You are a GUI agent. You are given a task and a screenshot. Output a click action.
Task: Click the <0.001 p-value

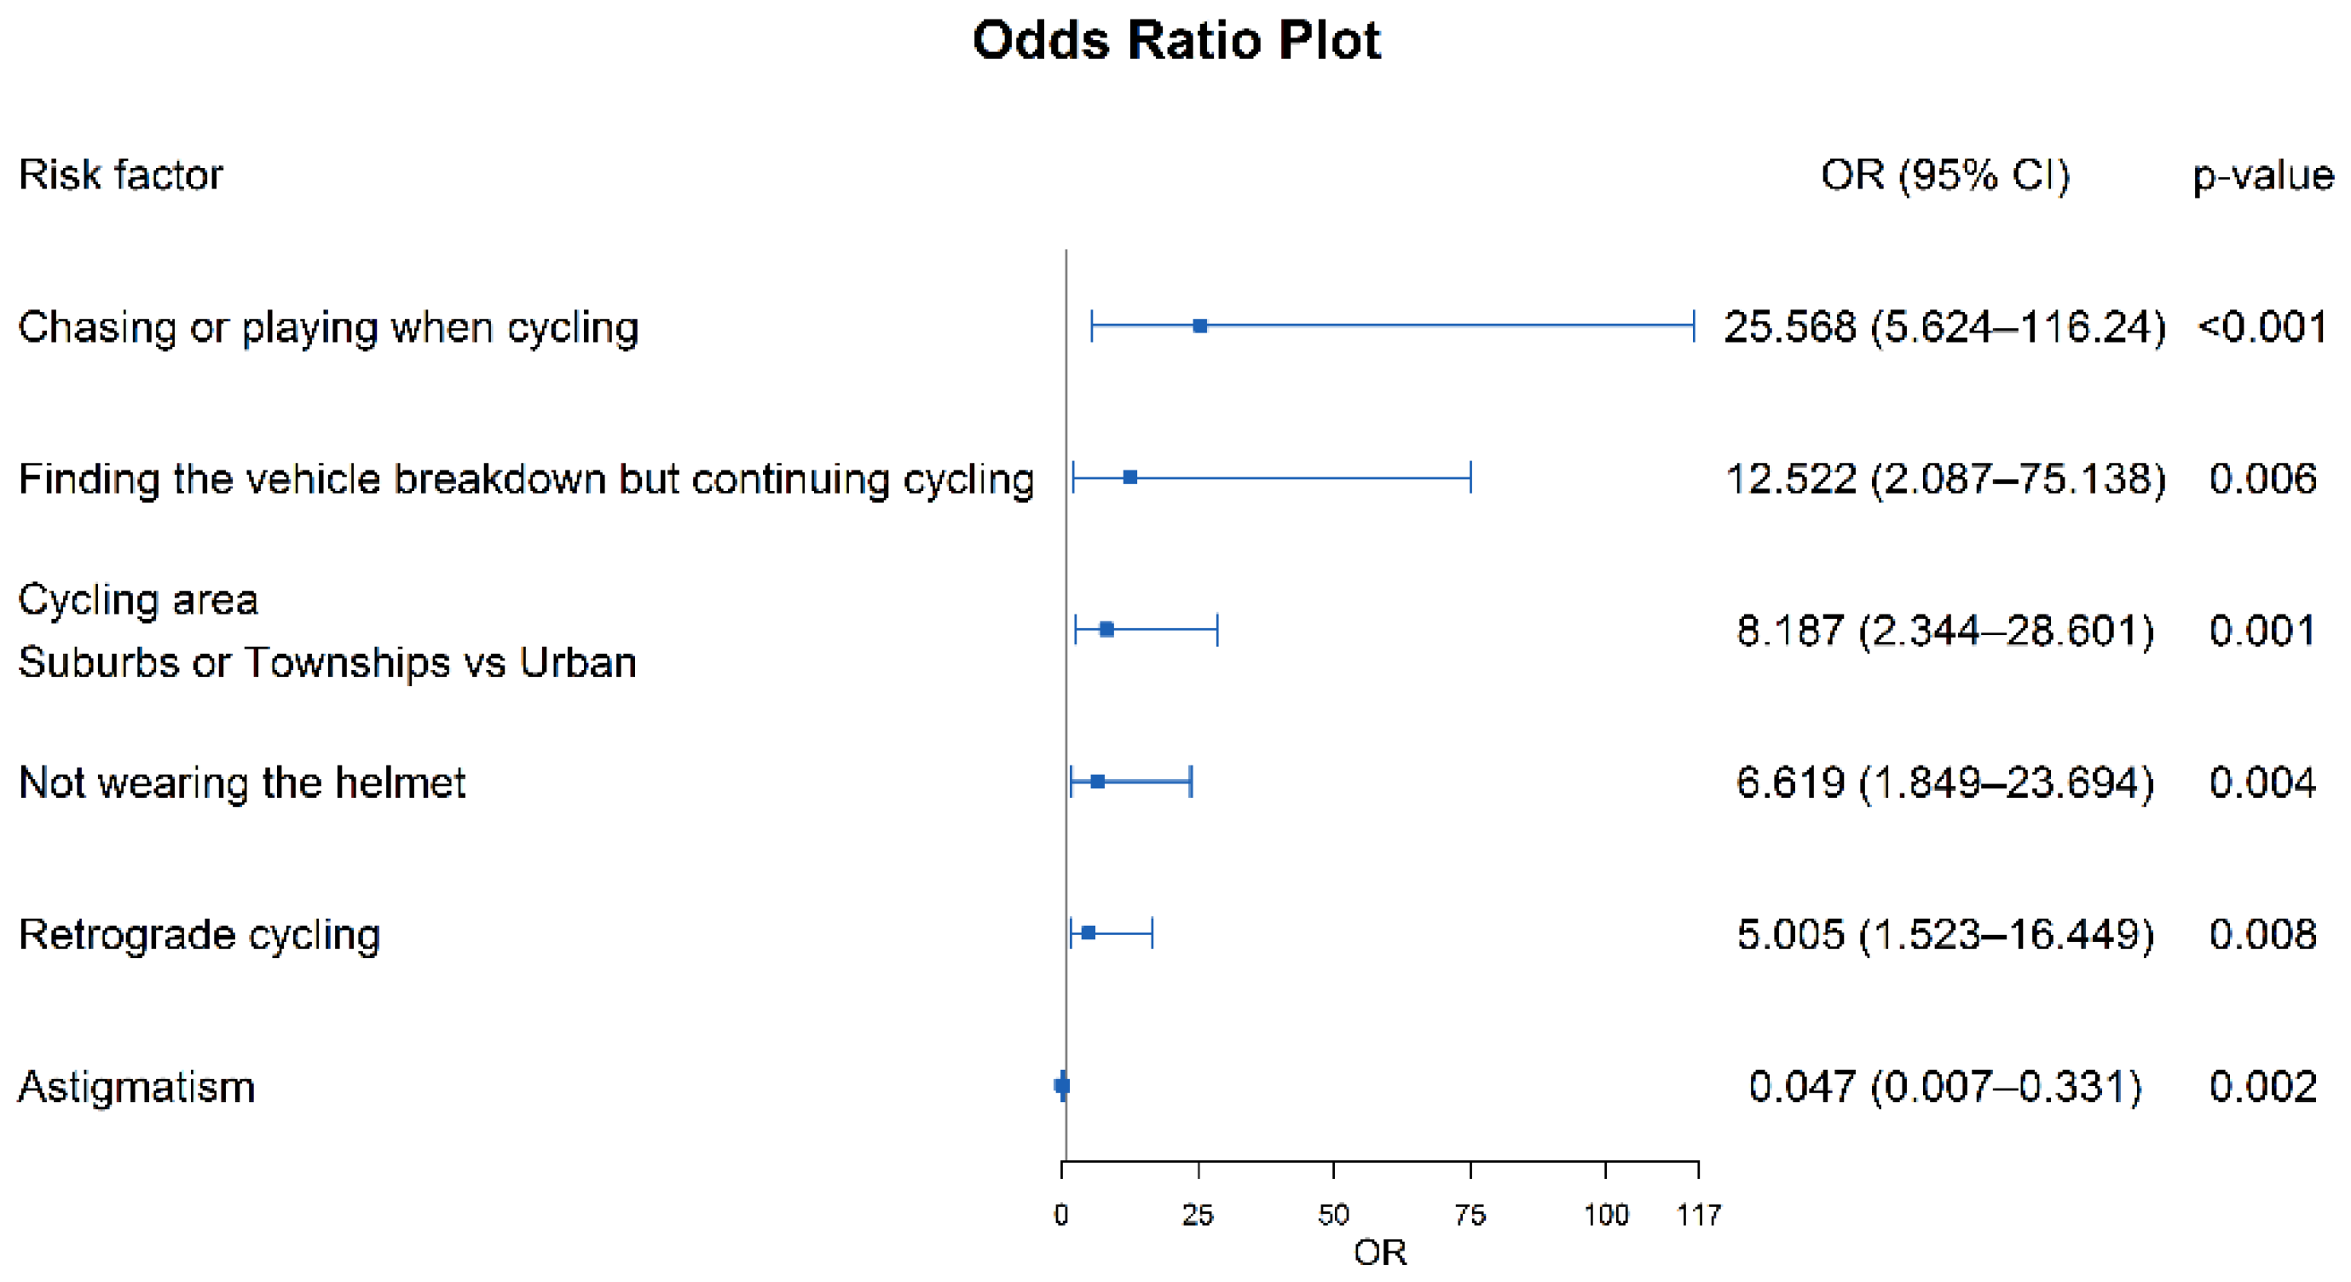(x=2262, y=326)
